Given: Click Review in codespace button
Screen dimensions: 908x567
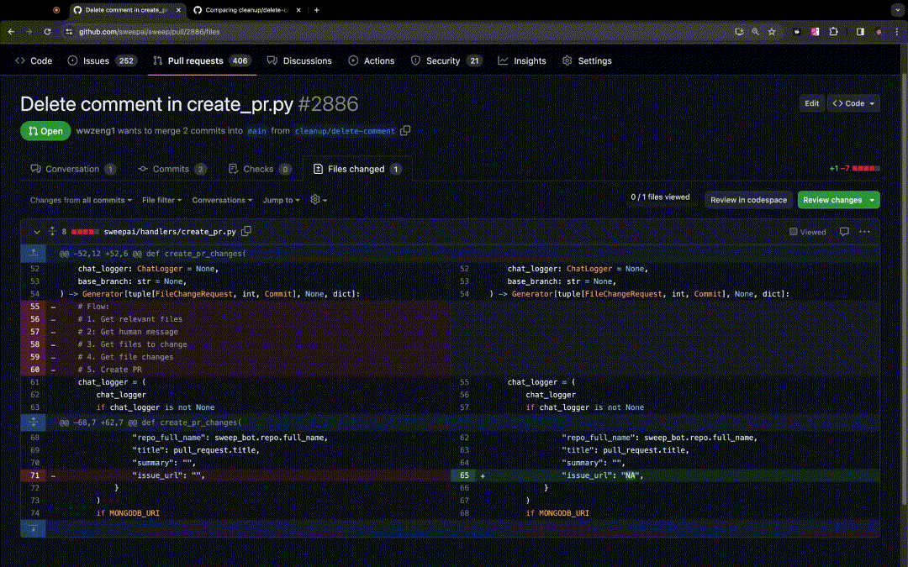Looking at the screenshot, I should 749,200.
